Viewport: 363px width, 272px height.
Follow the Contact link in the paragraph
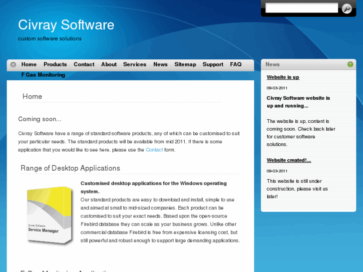[x=154, y=150]
